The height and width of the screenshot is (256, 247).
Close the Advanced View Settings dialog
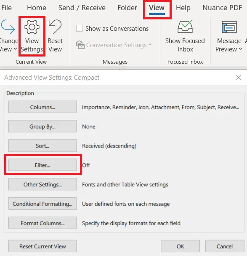point(239,78)
